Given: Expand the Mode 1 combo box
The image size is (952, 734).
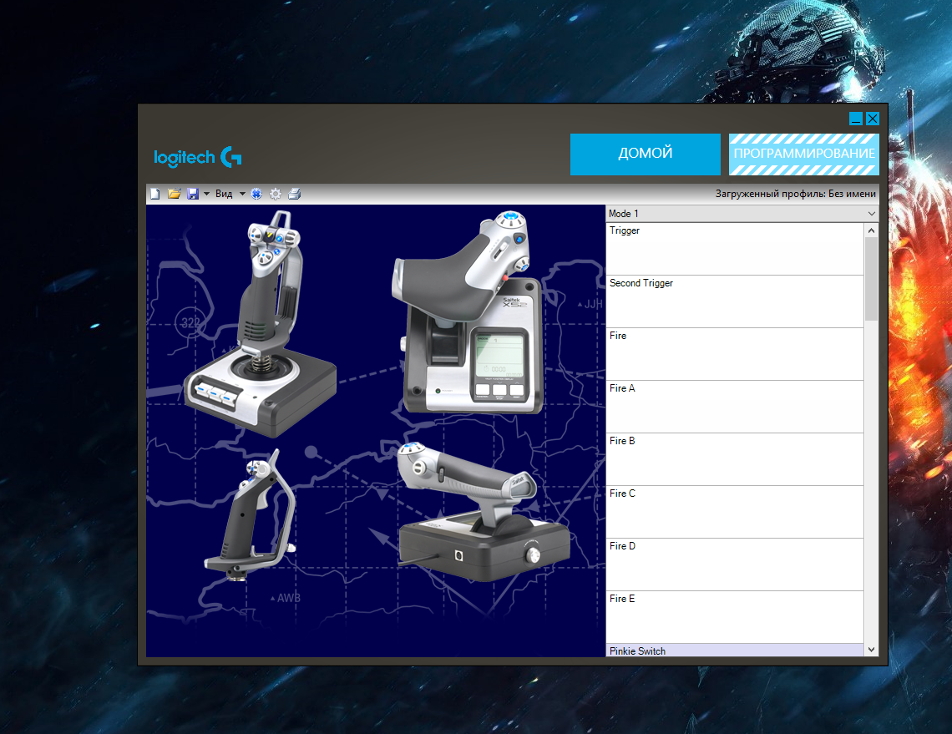Looking at the screenshot, I should [742, 214].
